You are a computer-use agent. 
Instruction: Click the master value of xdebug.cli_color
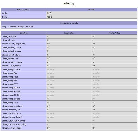[x=93, y=40]
